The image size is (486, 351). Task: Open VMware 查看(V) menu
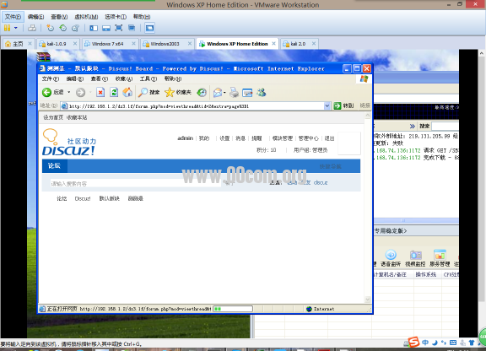click(59, 17)
